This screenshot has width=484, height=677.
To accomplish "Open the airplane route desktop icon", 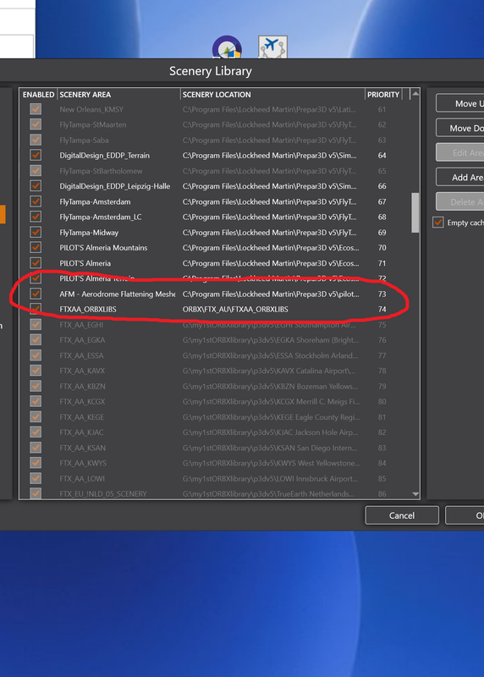I will click(272, 47).
